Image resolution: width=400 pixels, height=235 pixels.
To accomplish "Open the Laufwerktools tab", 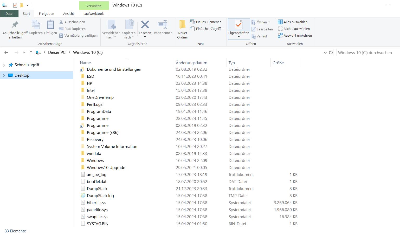I will 94,14.
